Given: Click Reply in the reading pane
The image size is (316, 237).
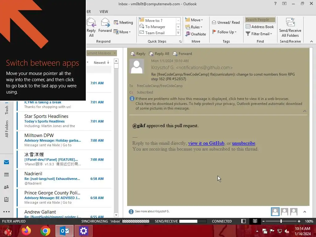Looking at the screenshot, I should [x=138, y=54].
